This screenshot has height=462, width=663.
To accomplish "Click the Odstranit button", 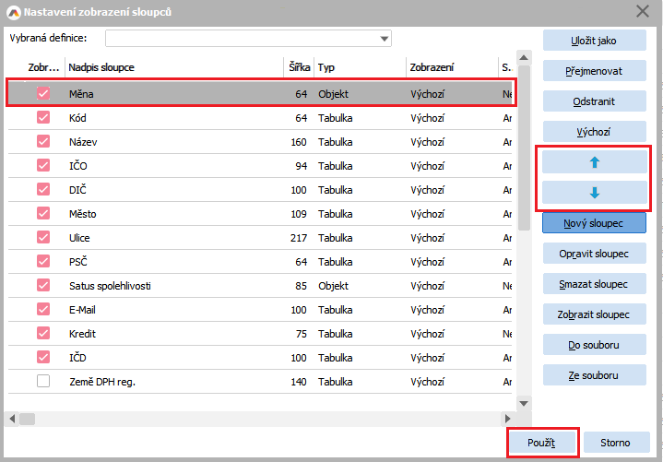I will click(595, 101).
